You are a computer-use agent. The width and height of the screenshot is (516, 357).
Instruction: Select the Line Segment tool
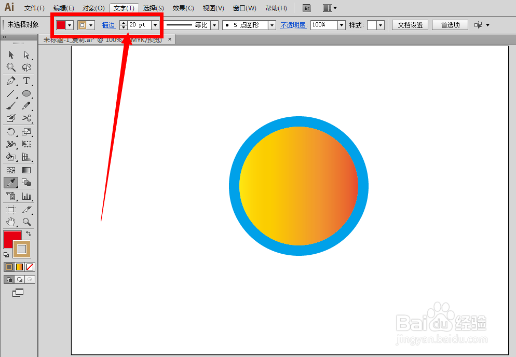pyautogui.click(x=11, y=93)
